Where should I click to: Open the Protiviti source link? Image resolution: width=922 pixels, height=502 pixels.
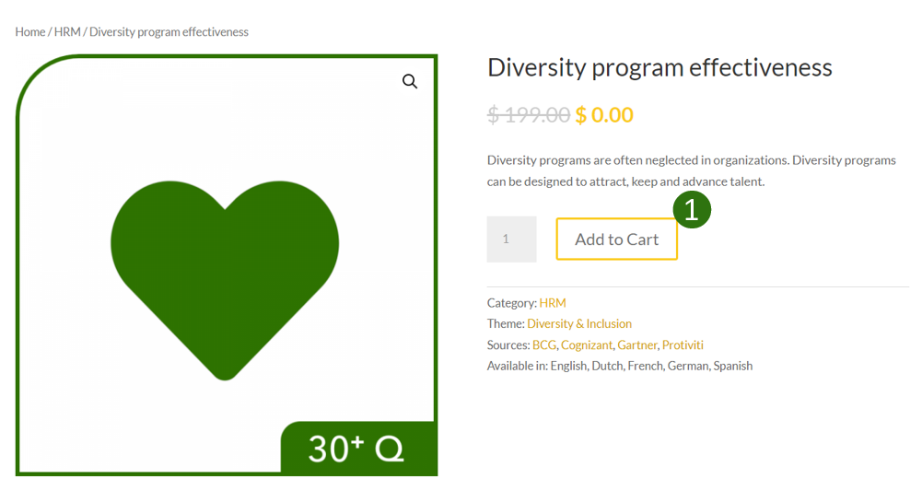pyautogui.click(x=683, y=345)
